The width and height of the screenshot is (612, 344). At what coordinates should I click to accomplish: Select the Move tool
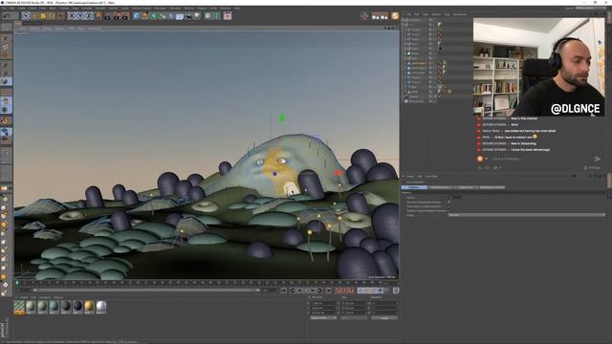point(34,15)
